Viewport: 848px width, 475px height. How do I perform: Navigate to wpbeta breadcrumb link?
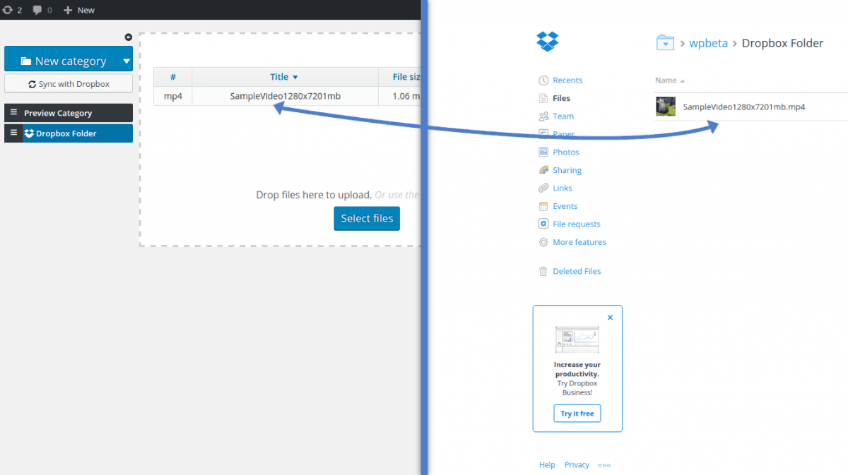(708, 43)
